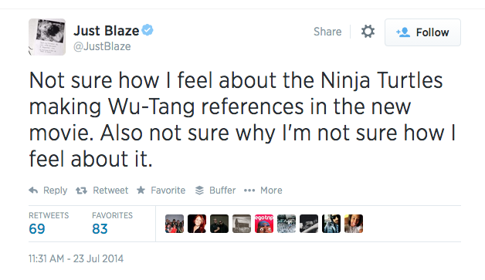
Task: Click the egotrip pink avatar
Action: 264,224
